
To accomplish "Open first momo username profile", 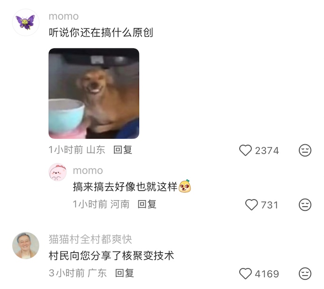I will pos(64,16).
